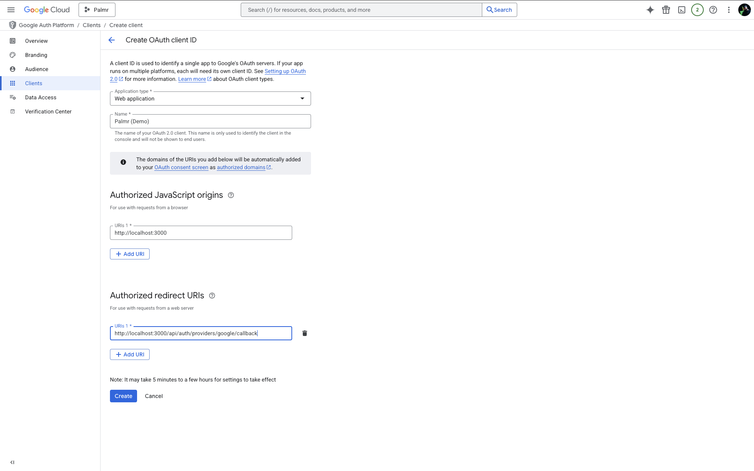
Task: Open the Application type dropdown
Action: coord(210,99)
